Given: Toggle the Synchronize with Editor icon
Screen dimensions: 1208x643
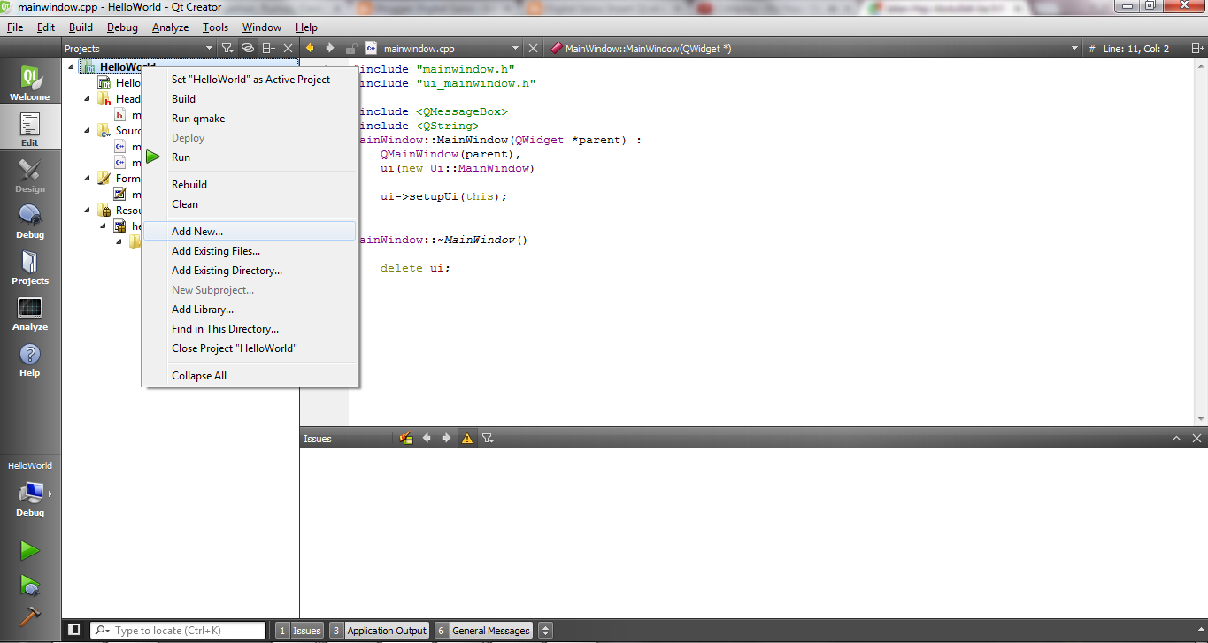Looking at the screenshot, I should pos(247,48).
